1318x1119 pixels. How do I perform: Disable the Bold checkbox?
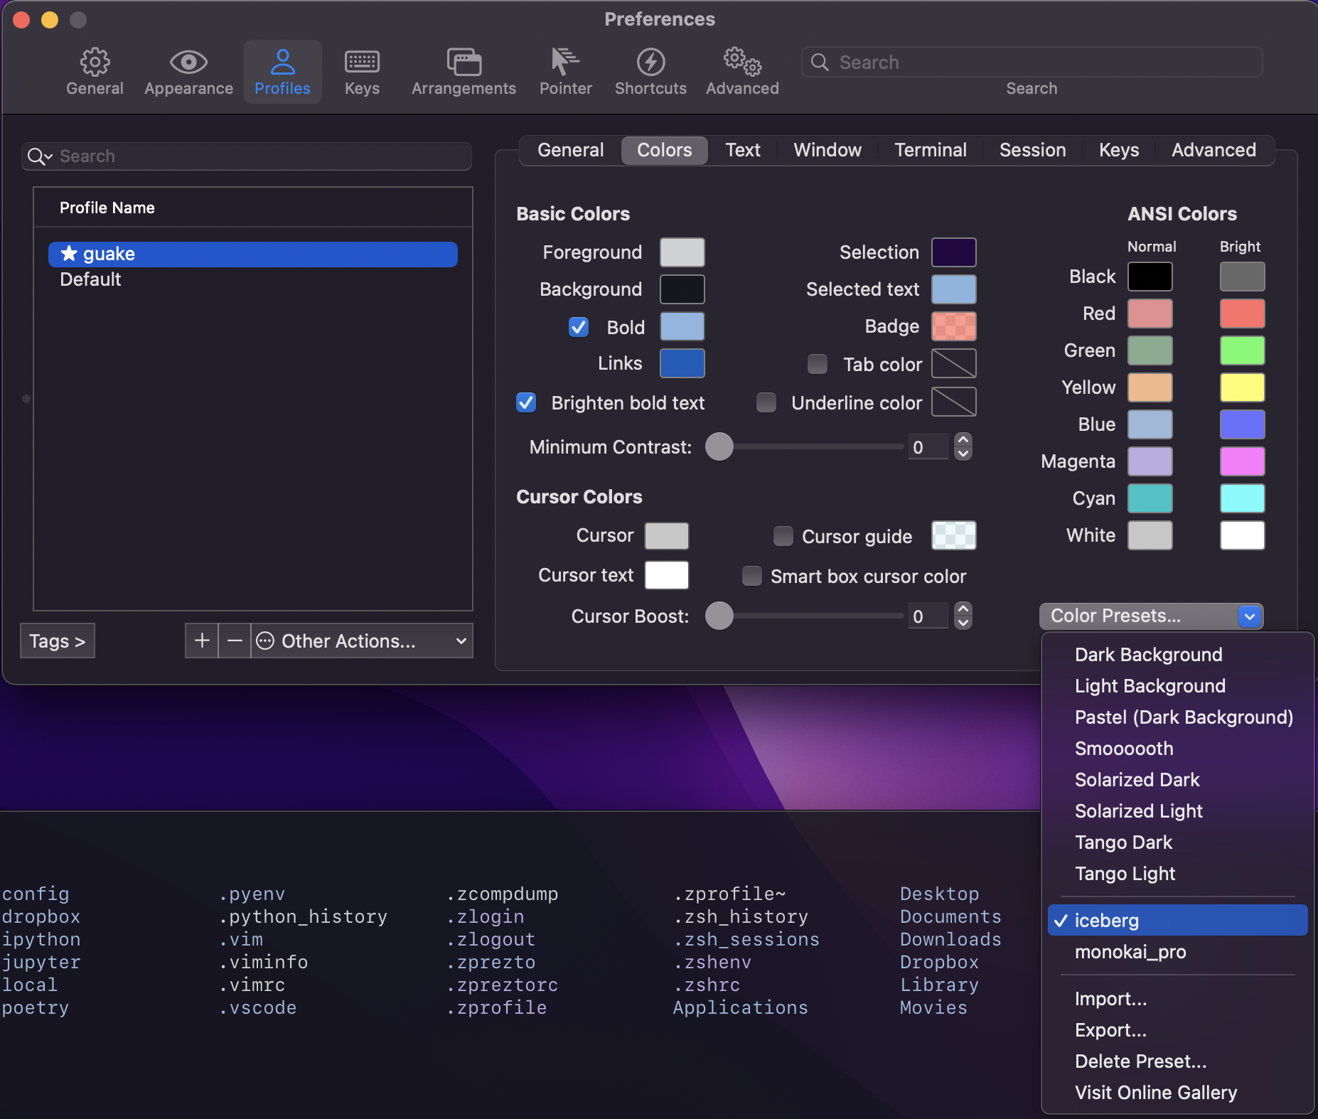578,327
